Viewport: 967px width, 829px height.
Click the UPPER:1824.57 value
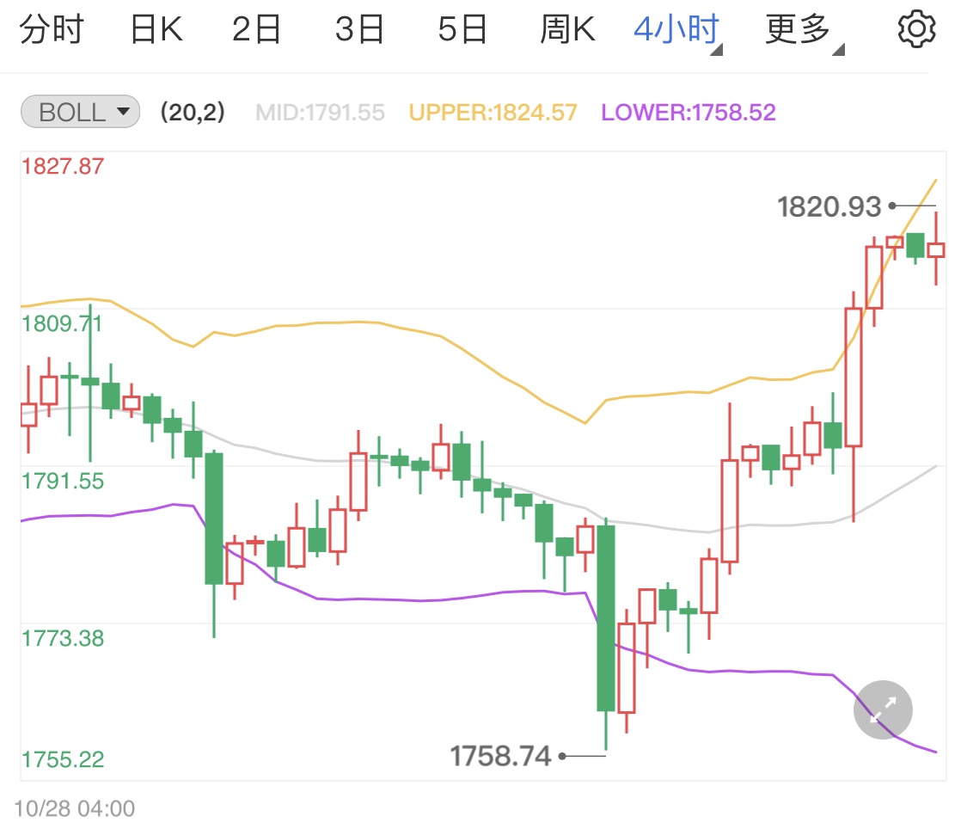(x=493, y=113)
